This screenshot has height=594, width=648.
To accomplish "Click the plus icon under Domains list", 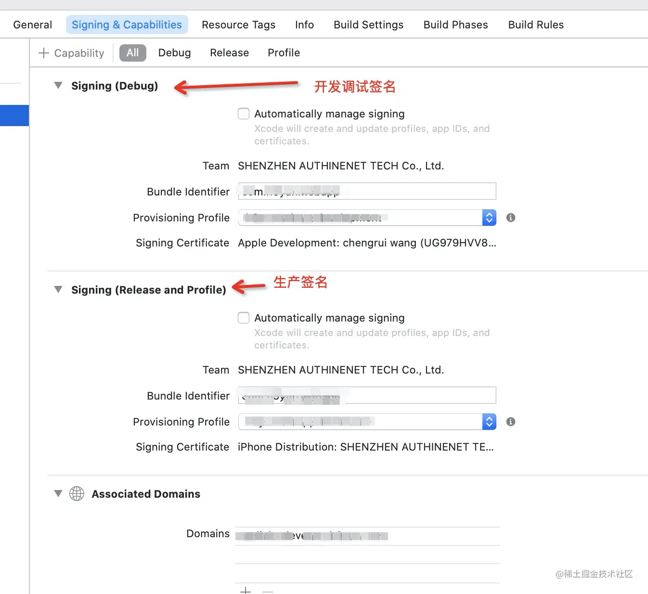I will point(246,591).
